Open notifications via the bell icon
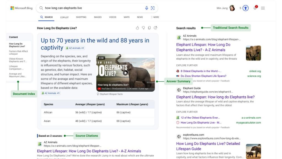Image resolution: width=282 pixels, height=159 pixels. point(255,8)
